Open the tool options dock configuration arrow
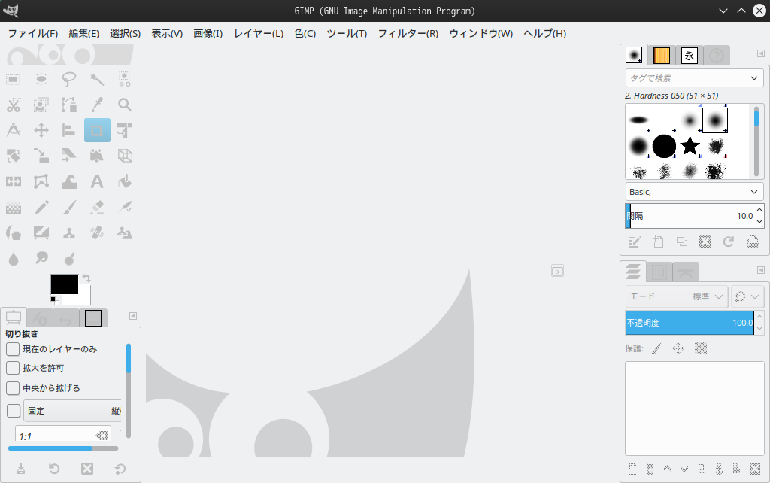 [132, 316]
